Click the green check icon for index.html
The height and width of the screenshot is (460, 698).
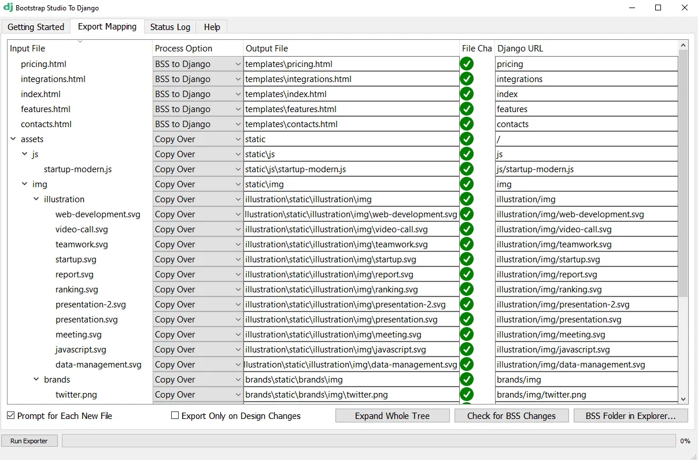(x=467, y=94)
